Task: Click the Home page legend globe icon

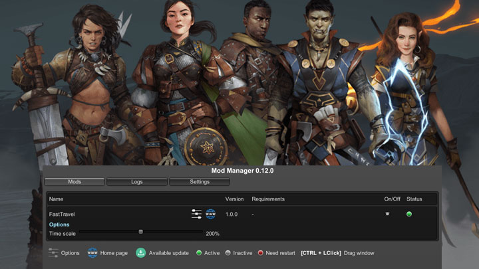Action: (92, 253)
